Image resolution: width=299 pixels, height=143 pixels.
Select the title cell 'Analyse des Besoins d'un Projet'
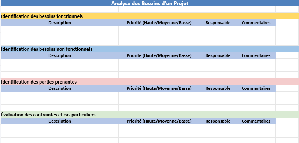150,3
